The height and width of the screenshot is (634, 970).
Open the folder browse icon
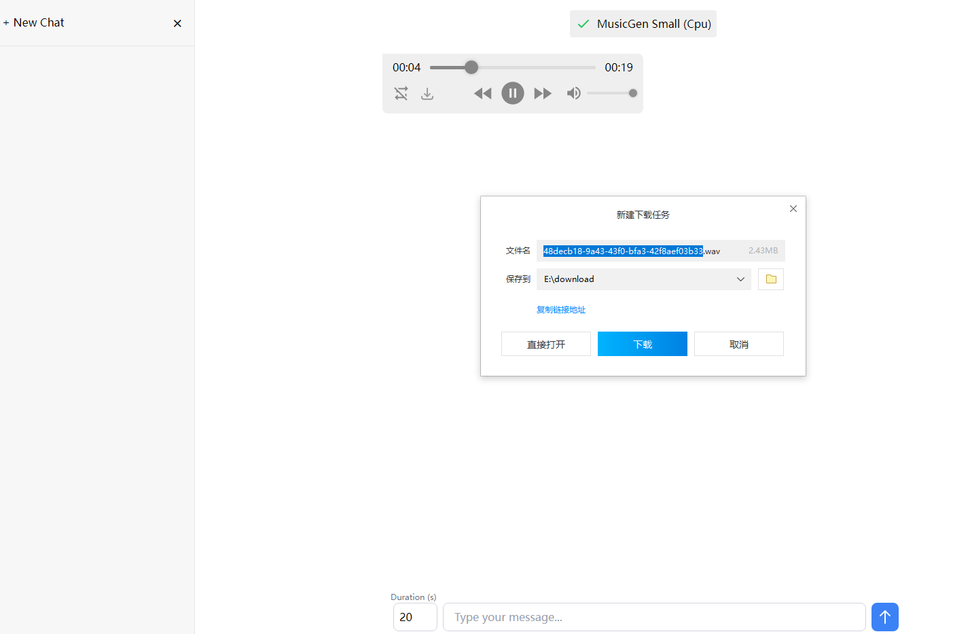771,279
